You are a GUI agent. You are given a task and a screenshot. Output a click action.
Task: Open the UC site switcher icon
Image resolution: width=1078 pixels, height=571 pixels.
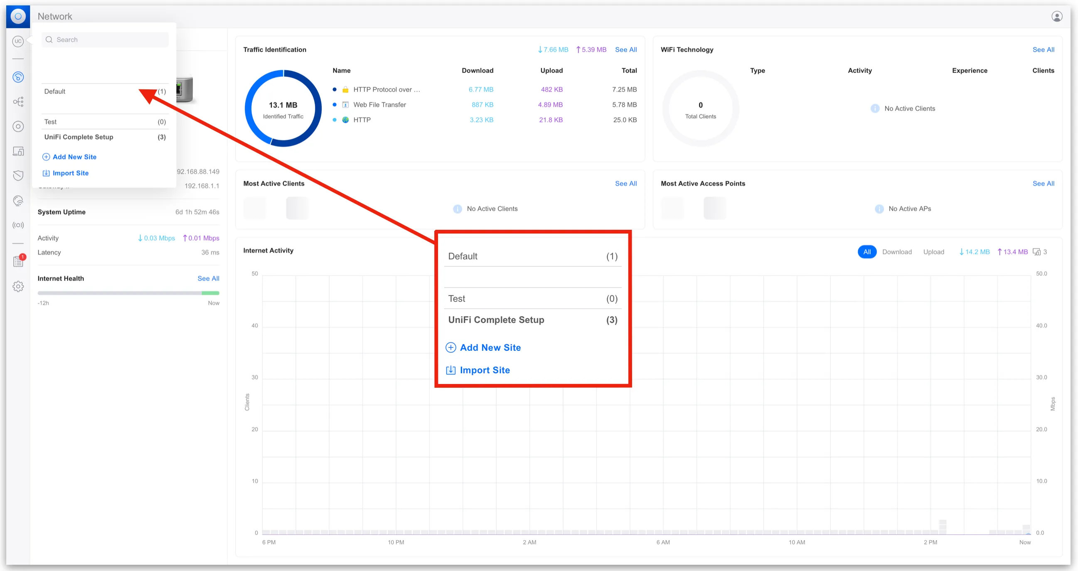17,41
